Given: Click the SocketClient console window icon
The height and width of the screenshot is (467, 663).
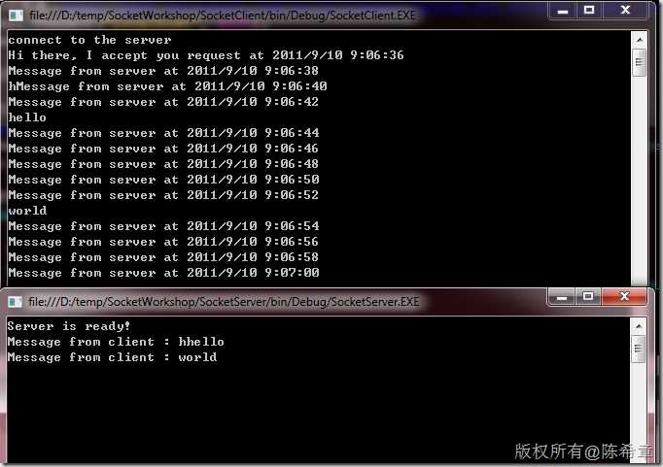Looking at the screenshot, I should click(x=17, y=16).
